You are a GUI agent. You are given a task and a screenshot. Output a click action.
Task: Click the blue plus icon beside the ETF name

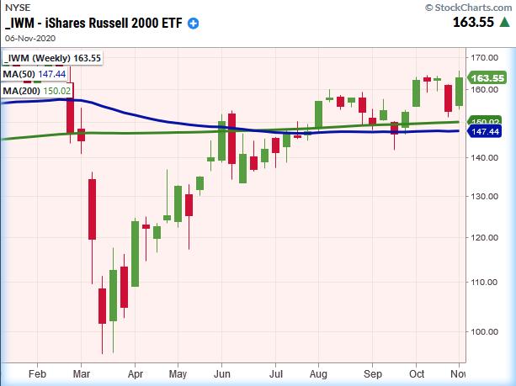pyautogui.click(x=194, y=23)
